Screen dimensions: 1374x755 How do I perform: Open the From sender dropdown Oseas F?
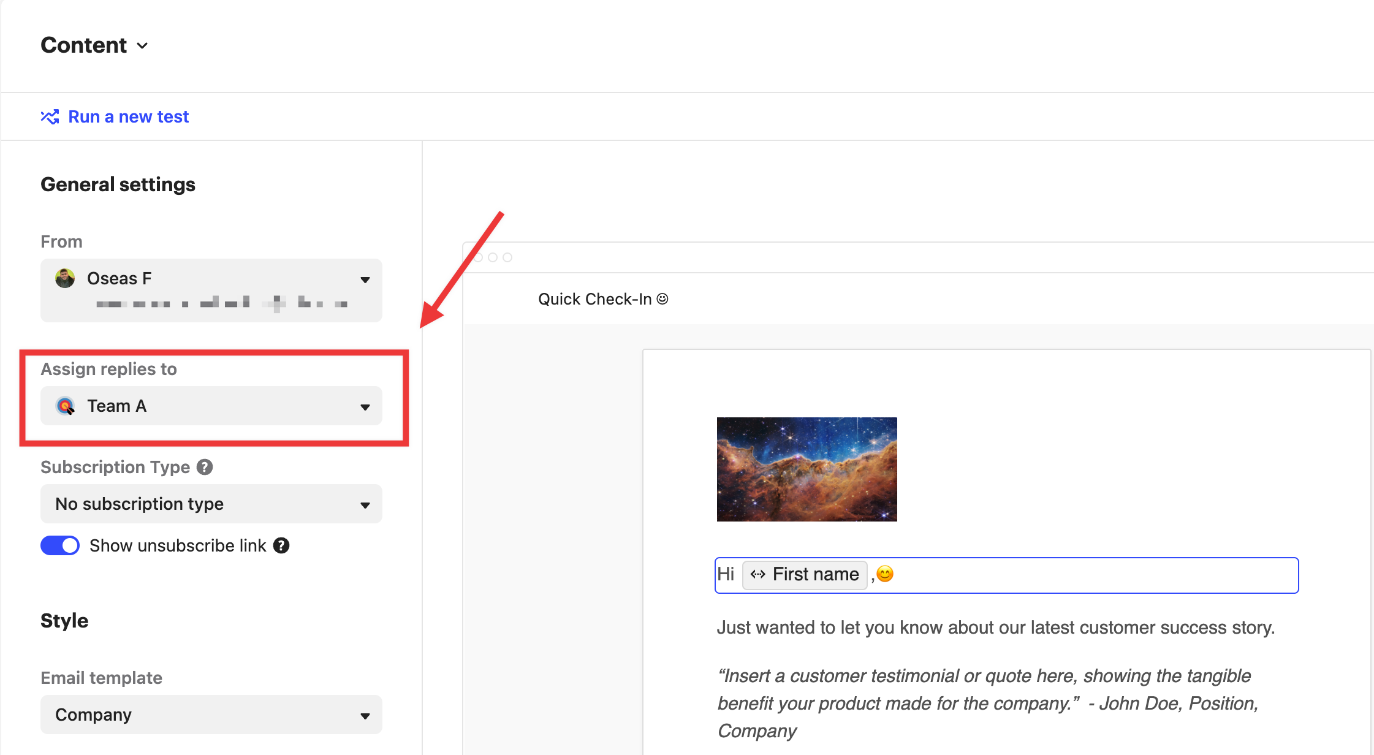[211, 290]
